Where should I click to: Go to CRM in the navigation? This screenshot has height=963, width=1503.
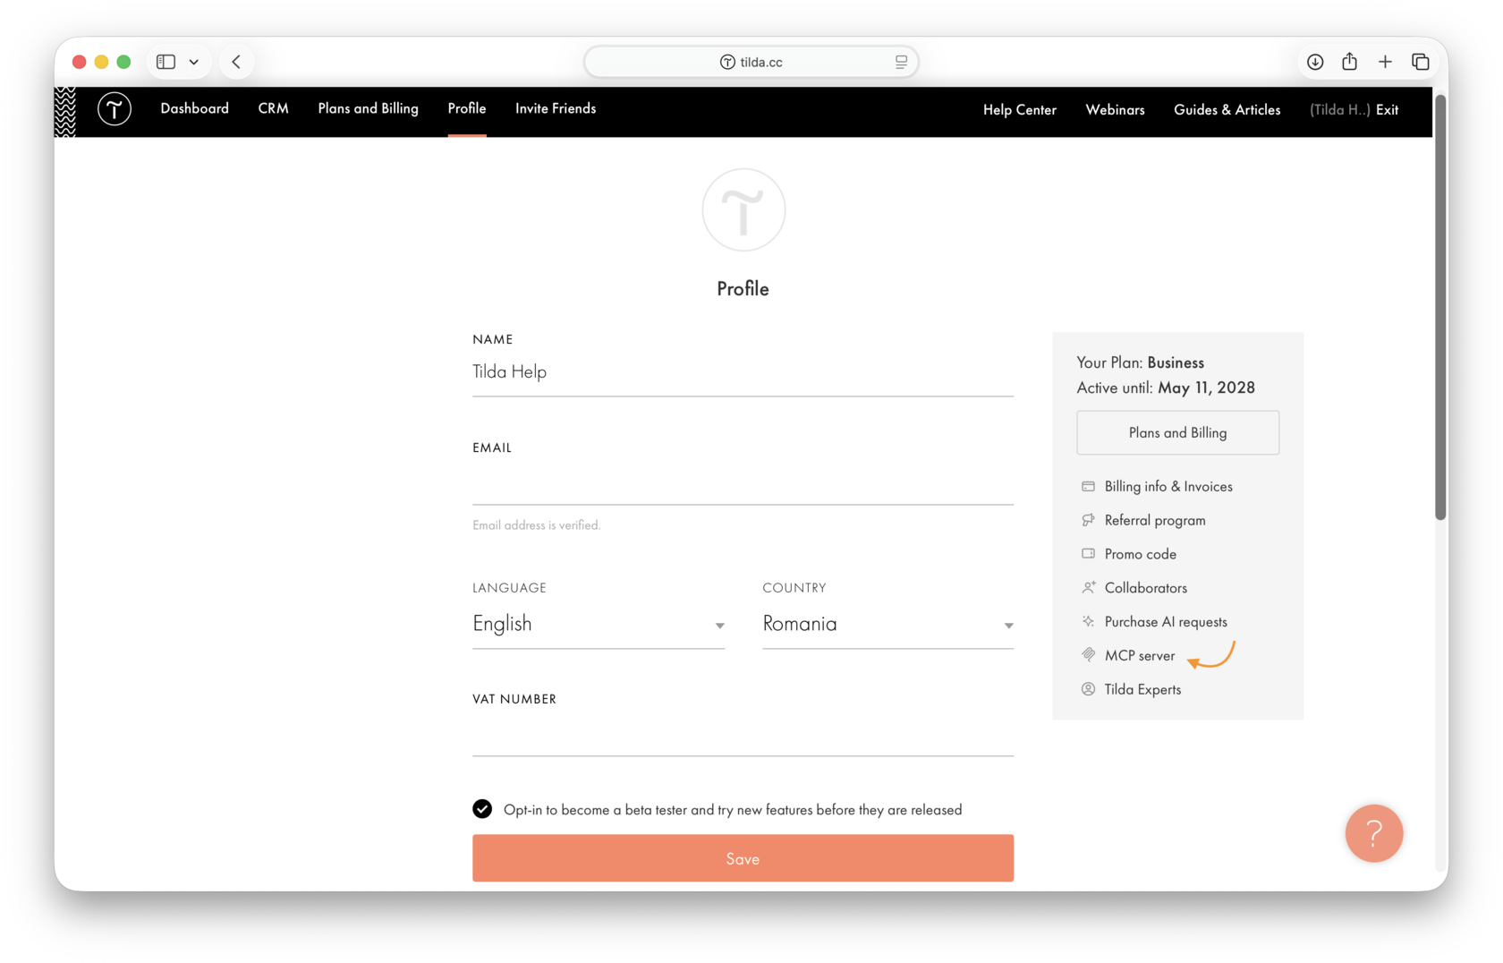click(x=273, y=108)
